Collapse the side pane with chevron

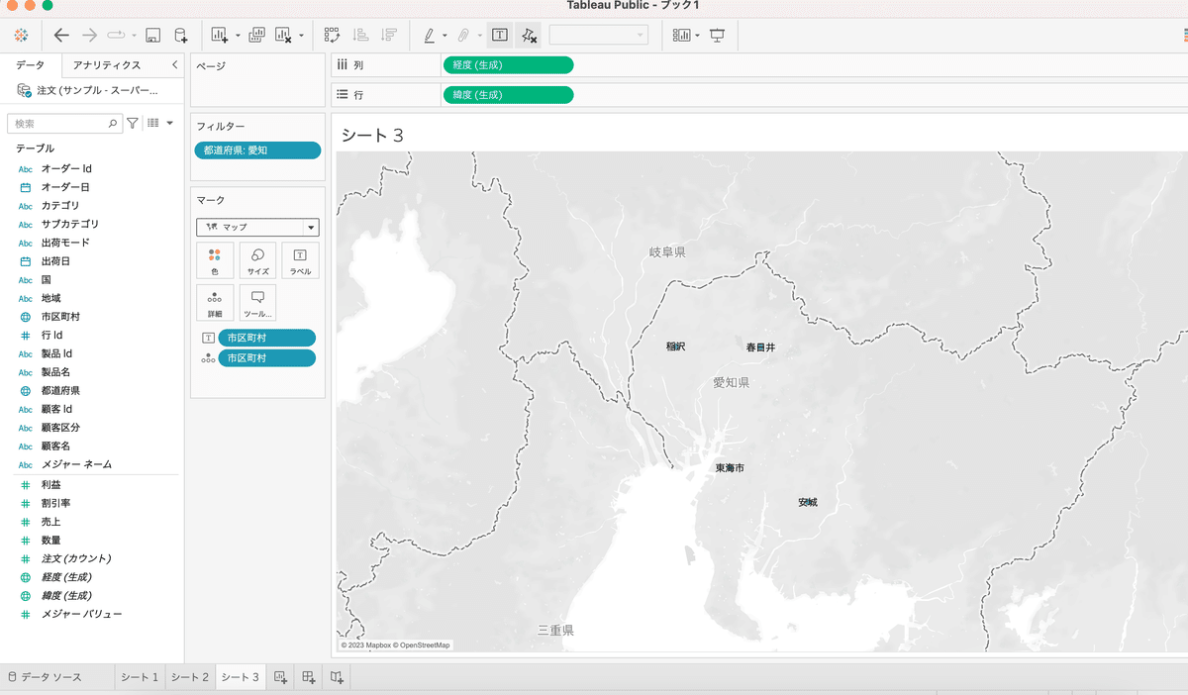(175, 65)
